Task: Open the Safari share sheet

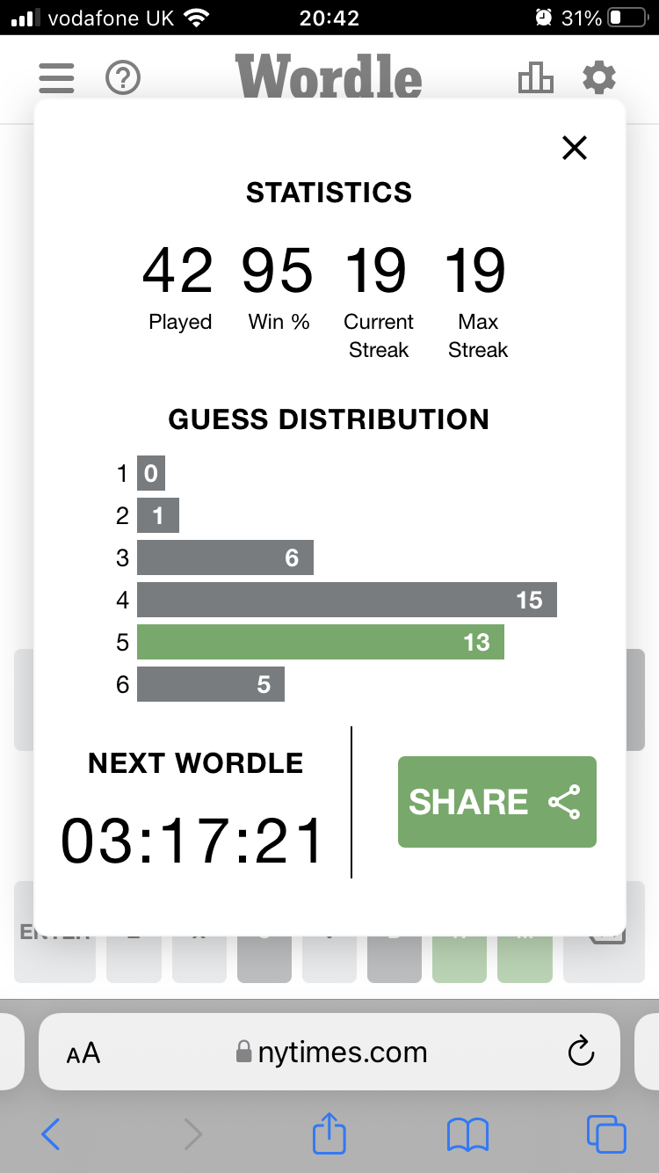Action: click(329, 1133)
